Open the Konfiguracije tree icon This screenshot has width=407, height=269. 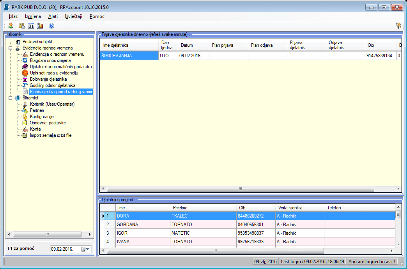[25, 117]
